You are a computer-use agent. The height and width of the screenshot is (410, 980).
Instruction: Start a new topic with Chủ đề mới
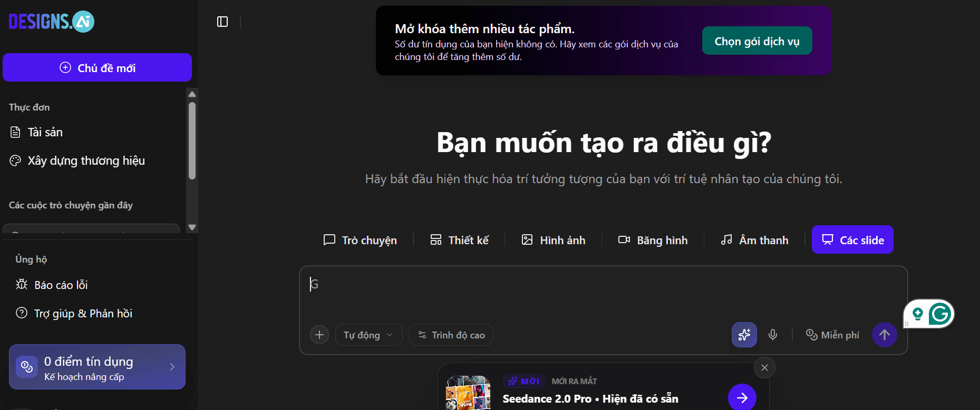coord(97,67)
